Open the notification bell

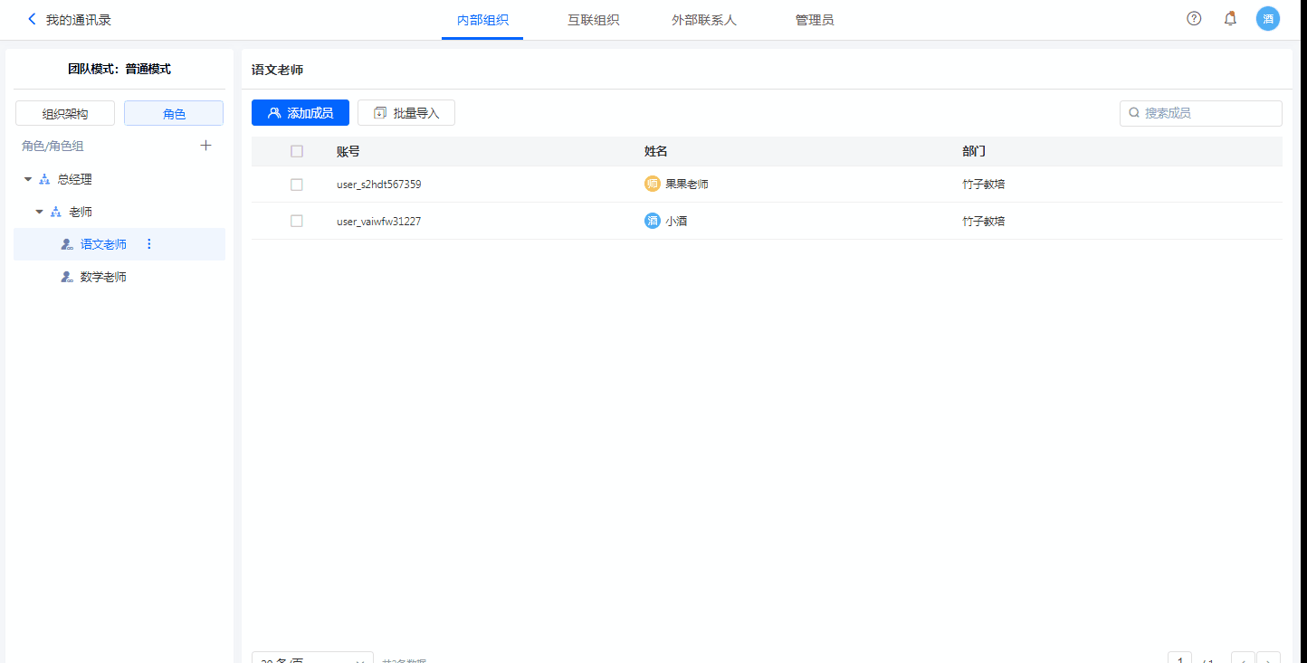coord(1230,19)
